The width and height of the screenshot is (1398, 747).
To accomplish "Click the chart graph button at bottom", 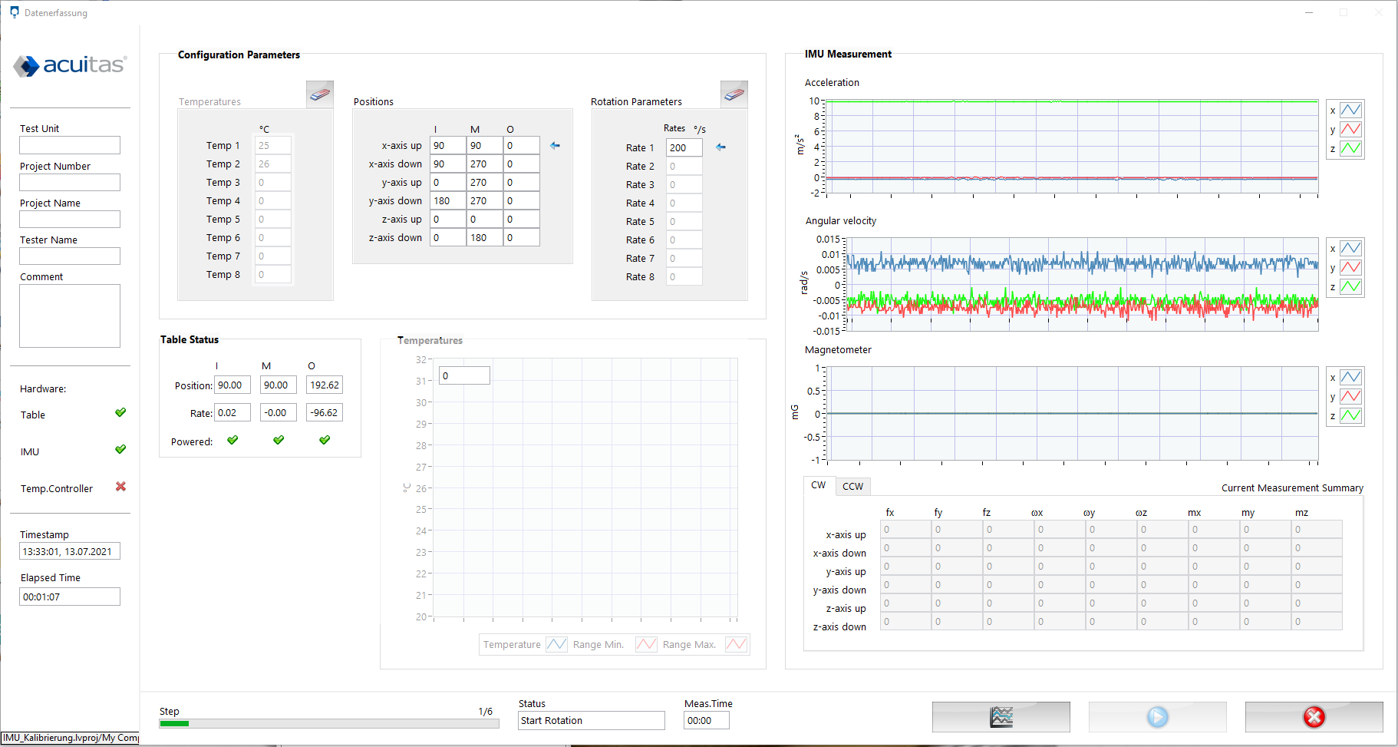I will pyautogui.click(x=1001, y=717).
